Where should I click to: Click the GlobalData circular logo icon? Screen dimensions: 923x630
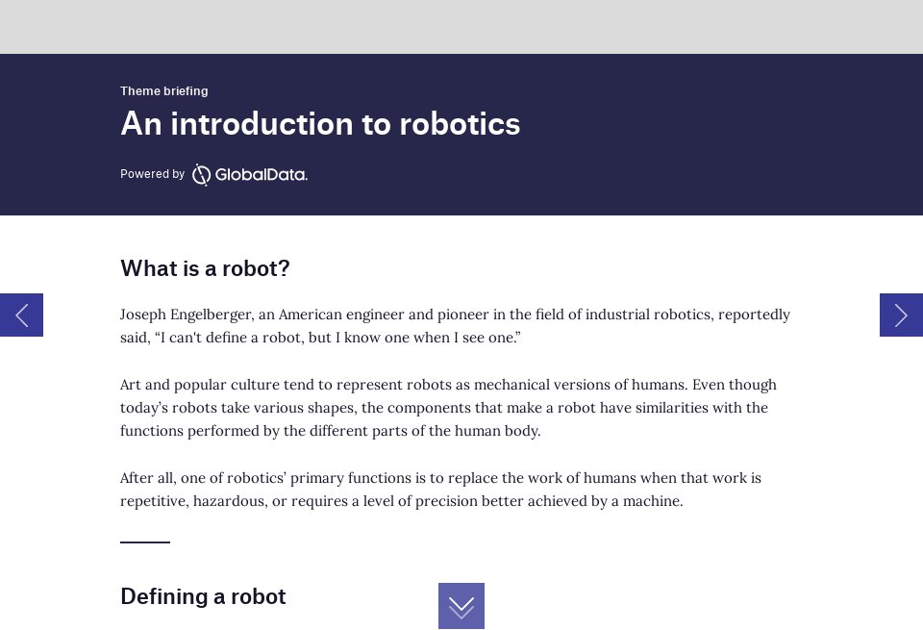201,175
